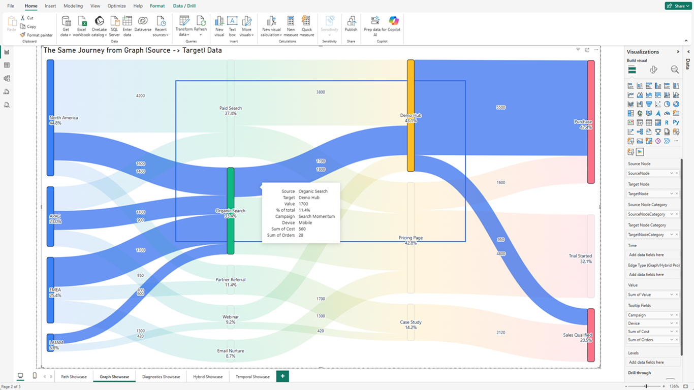Click the zoom out minus button
694x390 pixels.
(627, 386)
